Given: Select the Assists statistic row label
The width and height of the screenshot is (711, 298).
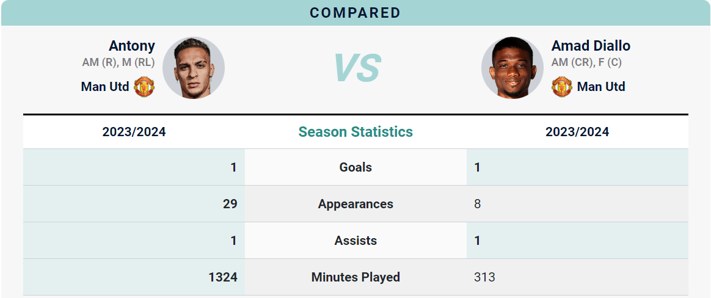Looking at the screenshot, I should pyautogui.click(x=356, y=241).
